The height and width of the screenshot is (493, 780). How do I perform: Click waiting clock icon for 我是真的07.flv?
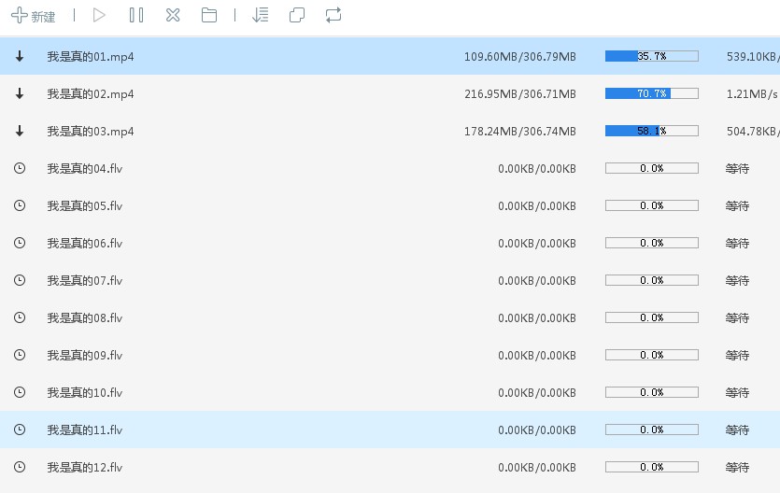point(20,280)
